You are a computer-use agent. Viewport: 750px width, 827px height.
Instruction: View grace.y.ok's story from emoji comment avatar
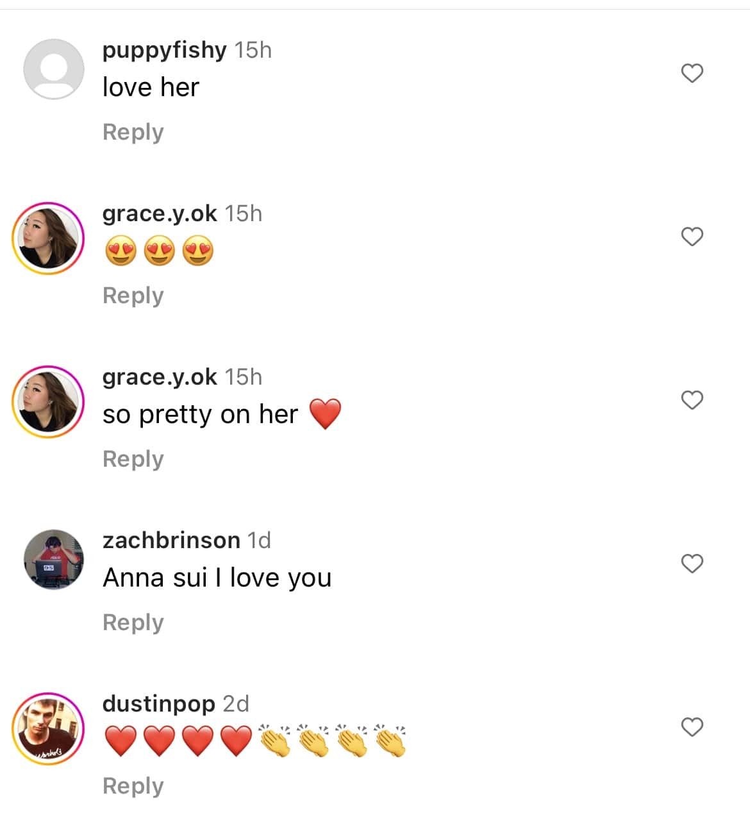[x=49, y=238]
